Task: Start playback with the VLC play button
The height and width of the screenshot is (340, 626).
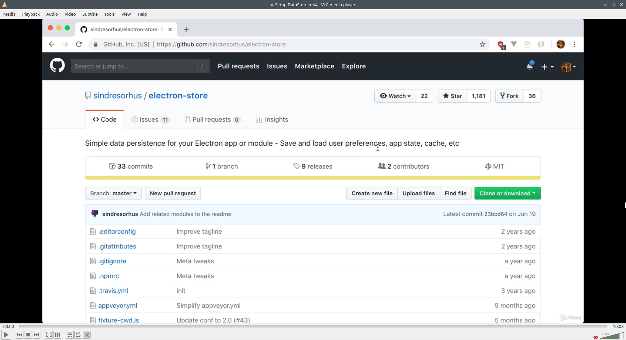Action: pyautogui.click(x=6, y=335)
